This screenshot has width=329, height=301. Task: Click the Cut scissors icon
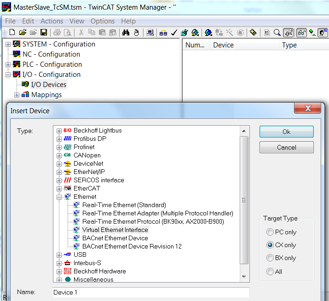click(81, 33)
